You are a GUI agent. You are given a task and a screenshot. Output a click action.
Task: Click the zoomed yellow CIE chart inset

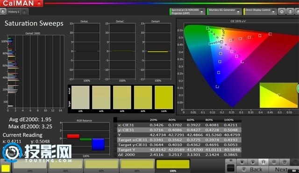point(278,95)
